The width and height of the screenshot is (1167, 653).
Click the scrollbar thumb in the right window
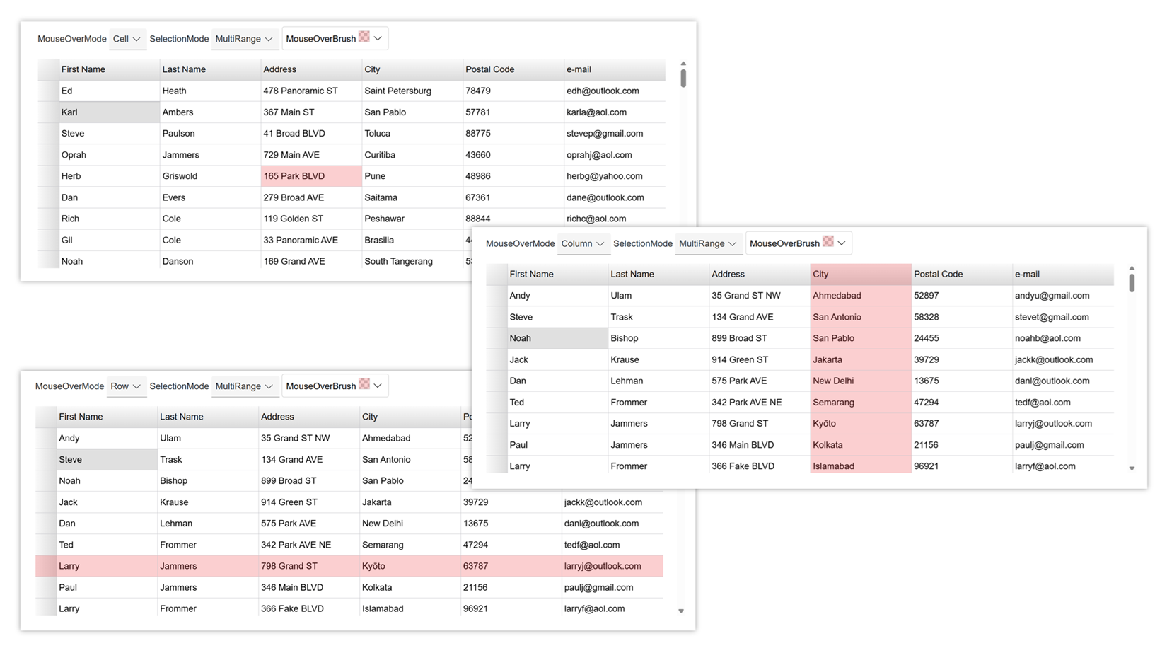pos(1132,282)
